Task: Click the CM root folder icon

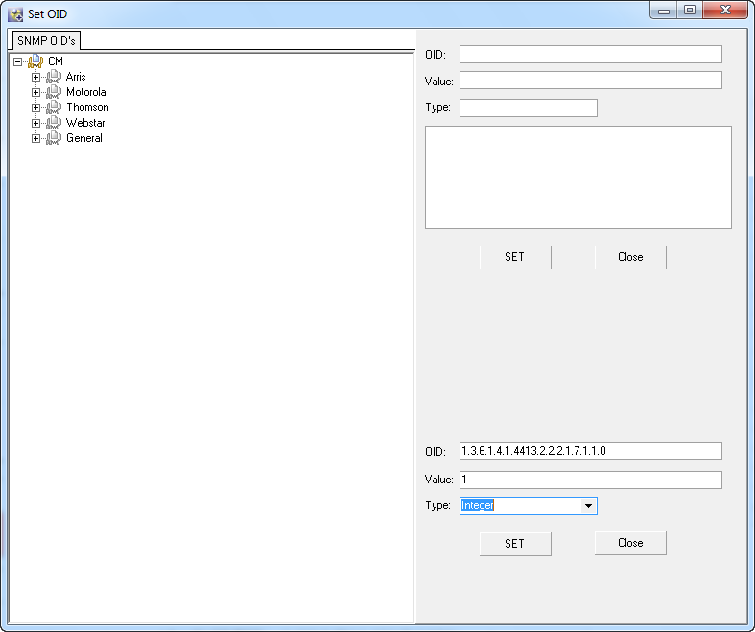Action: pos(35,61)
